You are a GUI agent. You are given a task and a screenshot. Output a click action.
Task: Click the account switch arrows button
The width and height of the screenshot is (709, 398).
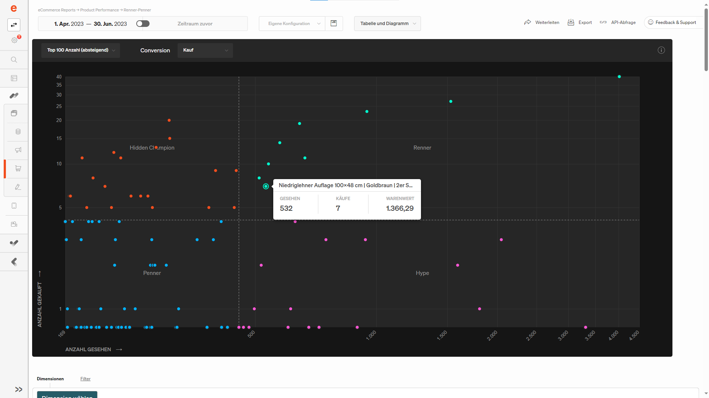pos(14,25)
